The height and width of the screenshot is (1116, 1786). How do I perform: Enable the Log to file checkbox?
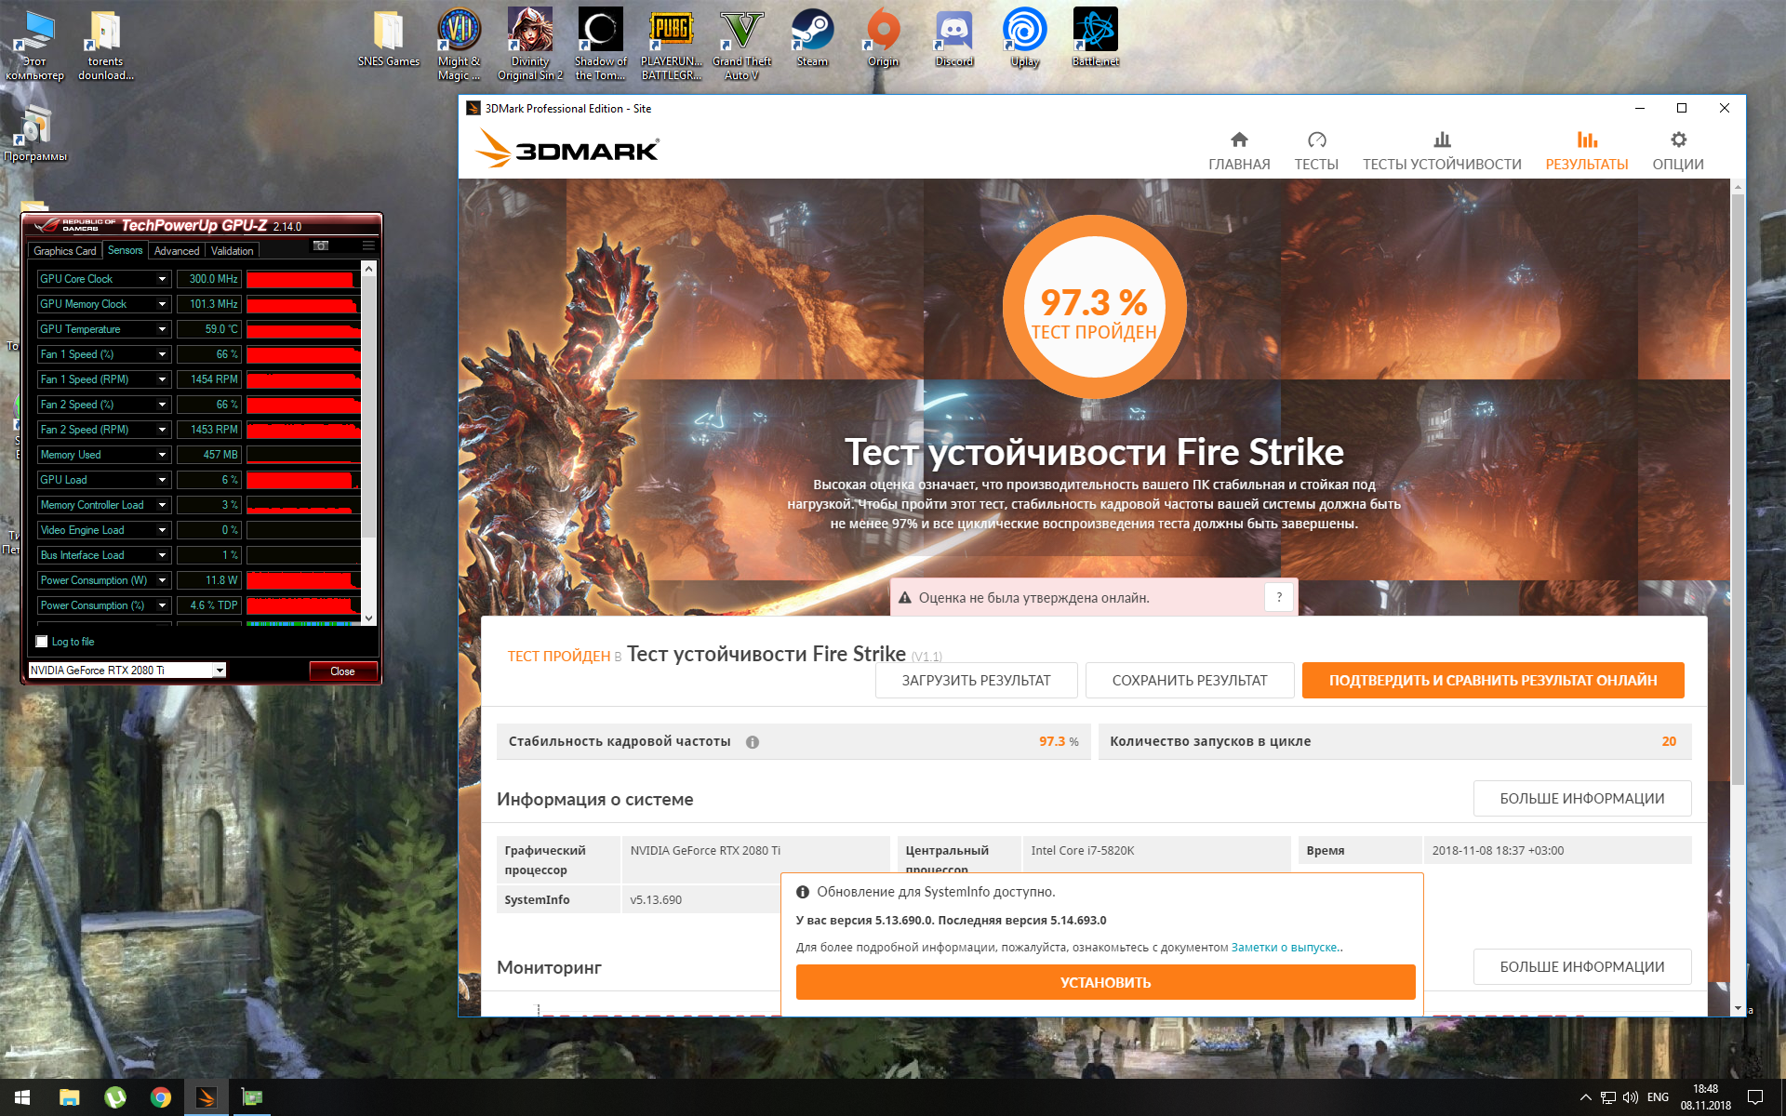click(42, 642)
